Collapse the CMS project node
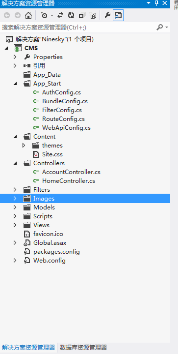178x354 pixels. coord(6,48)
